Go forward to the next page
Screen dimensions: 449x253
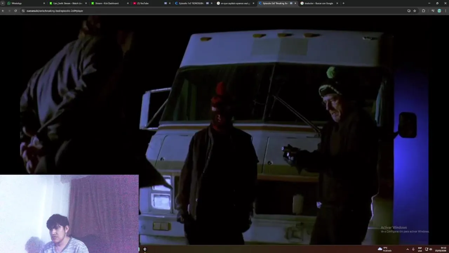click(x=9, y=11)
